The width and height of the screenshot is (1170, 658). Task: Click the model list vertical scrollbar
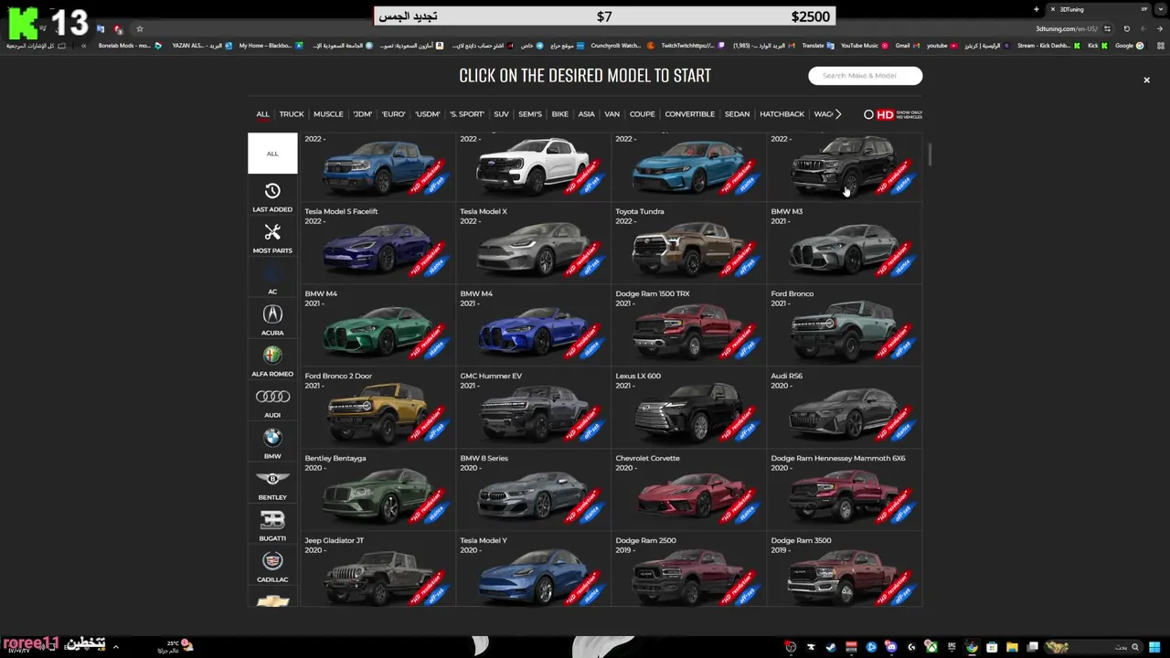click(930, 155)
